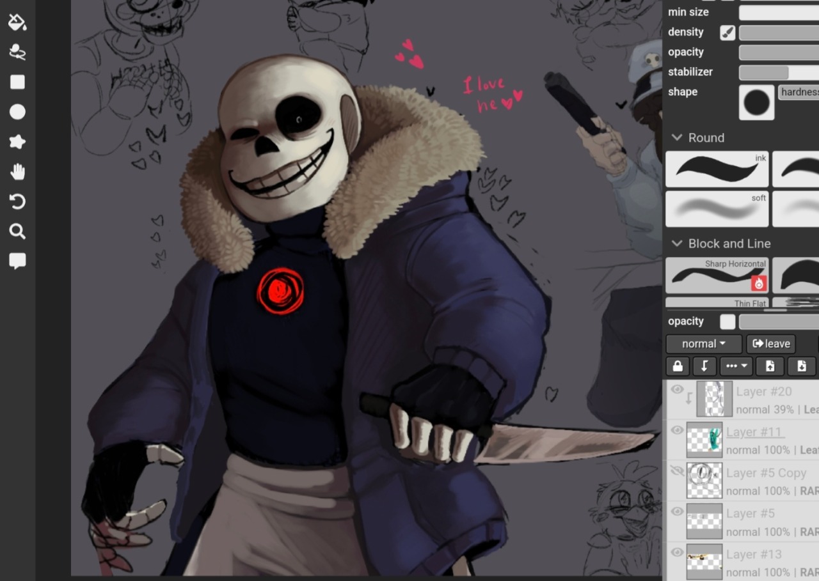
Task: Choose the soft round brush
Action: pos(717,209)
